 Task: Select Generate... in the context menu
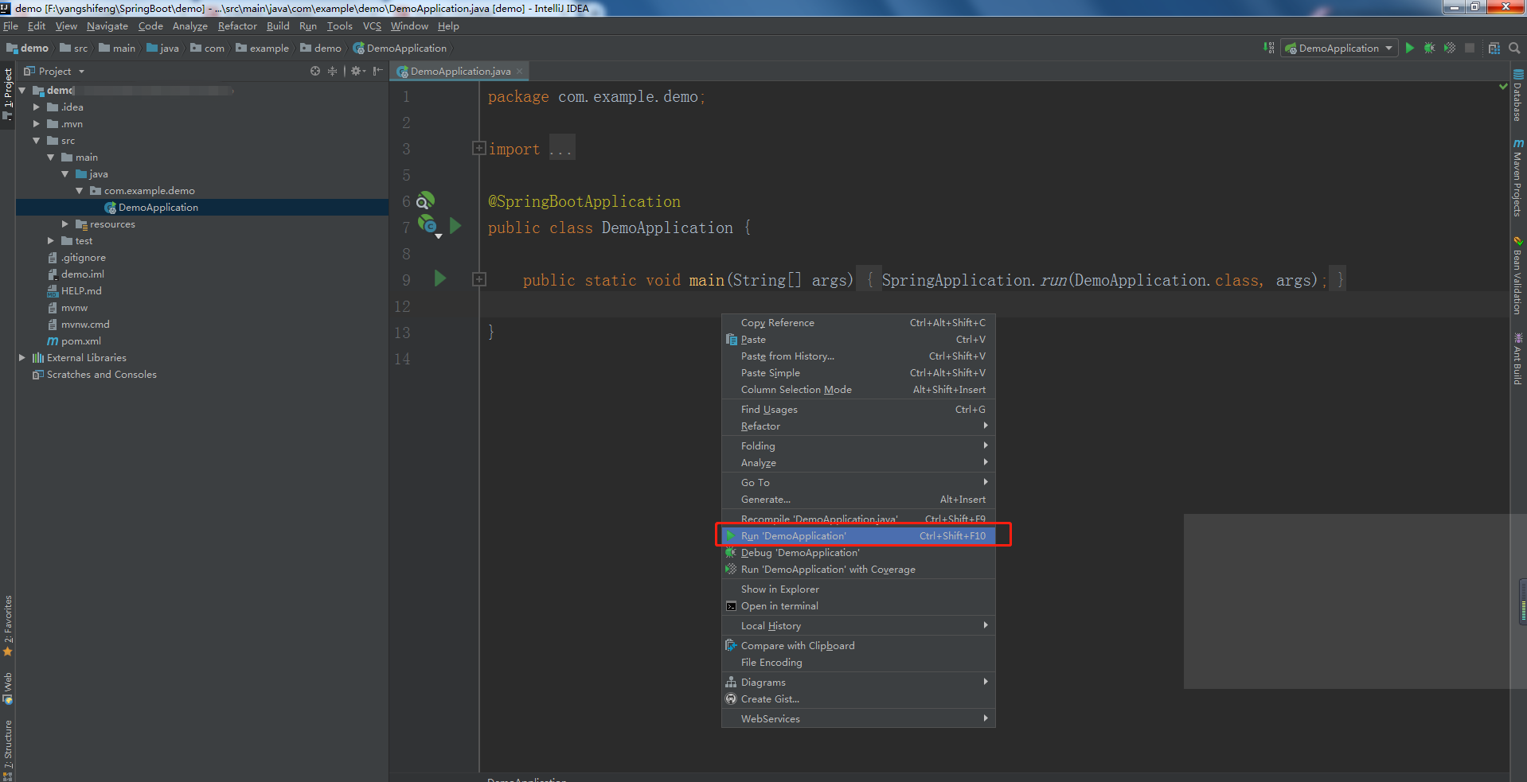(858, 499)
